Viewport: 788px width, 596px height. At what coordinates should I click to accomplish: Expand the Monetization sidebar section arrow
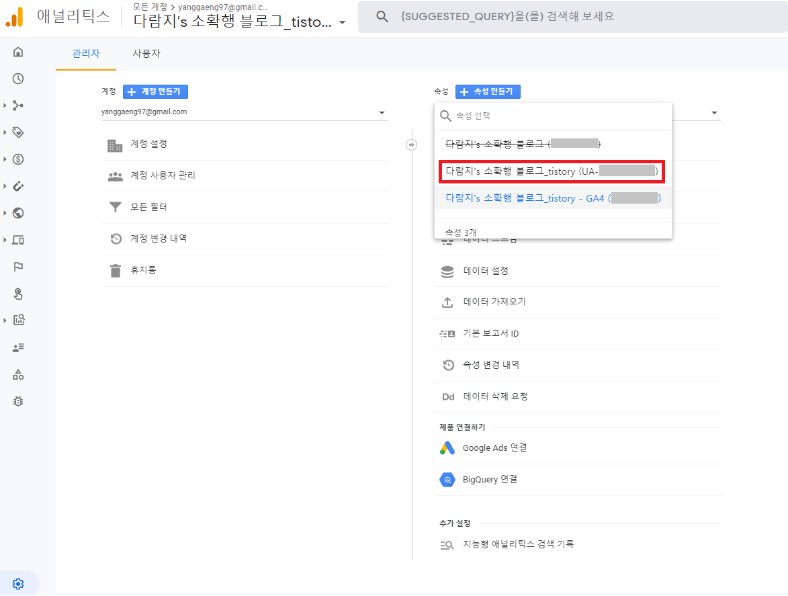5,159
